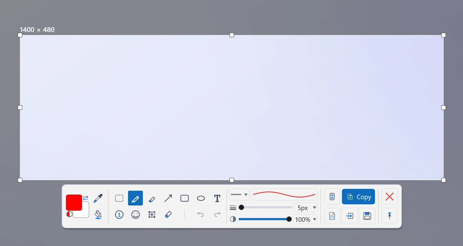463x246 pixels.
Task: Select the dashed rectangle selection tool
Action: coord(119,198)
